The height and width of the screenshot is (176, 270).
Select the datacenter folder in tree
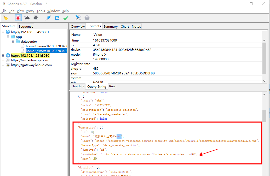click(x=29, y=42)
